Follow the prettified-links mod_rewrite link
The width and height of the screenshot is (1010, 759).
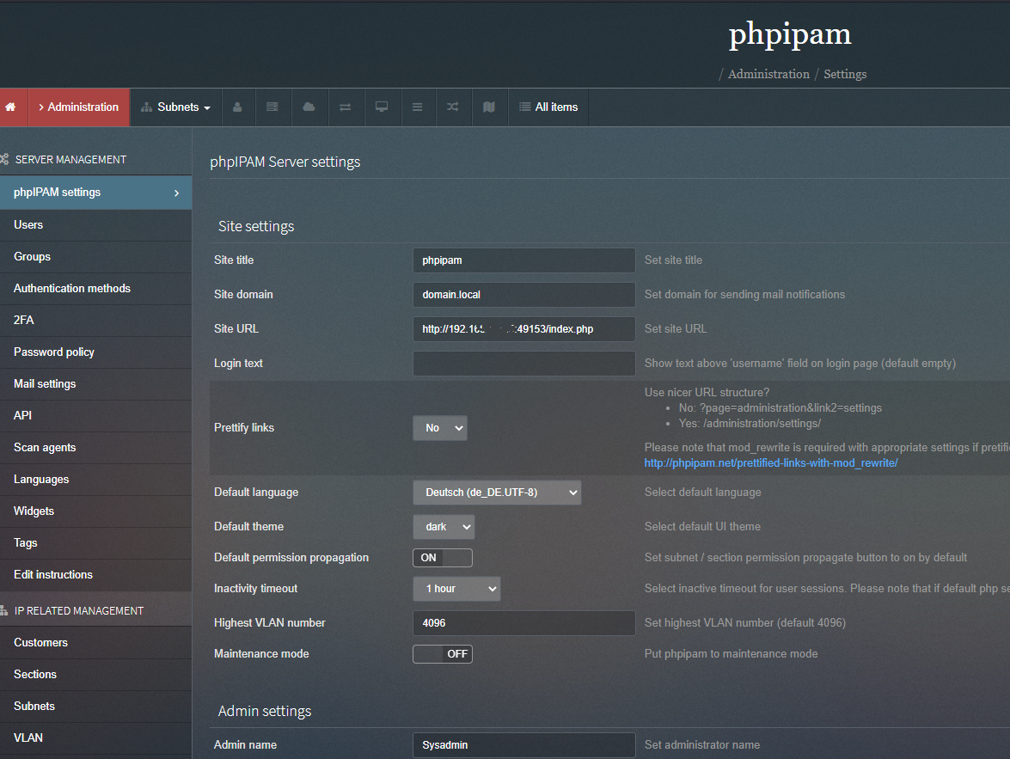(771, 463)
